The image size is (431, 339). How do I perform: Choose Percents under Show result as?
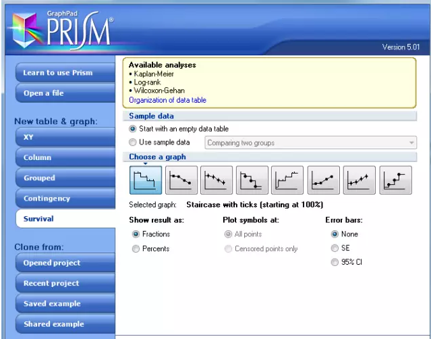click(x=136, y=249)
